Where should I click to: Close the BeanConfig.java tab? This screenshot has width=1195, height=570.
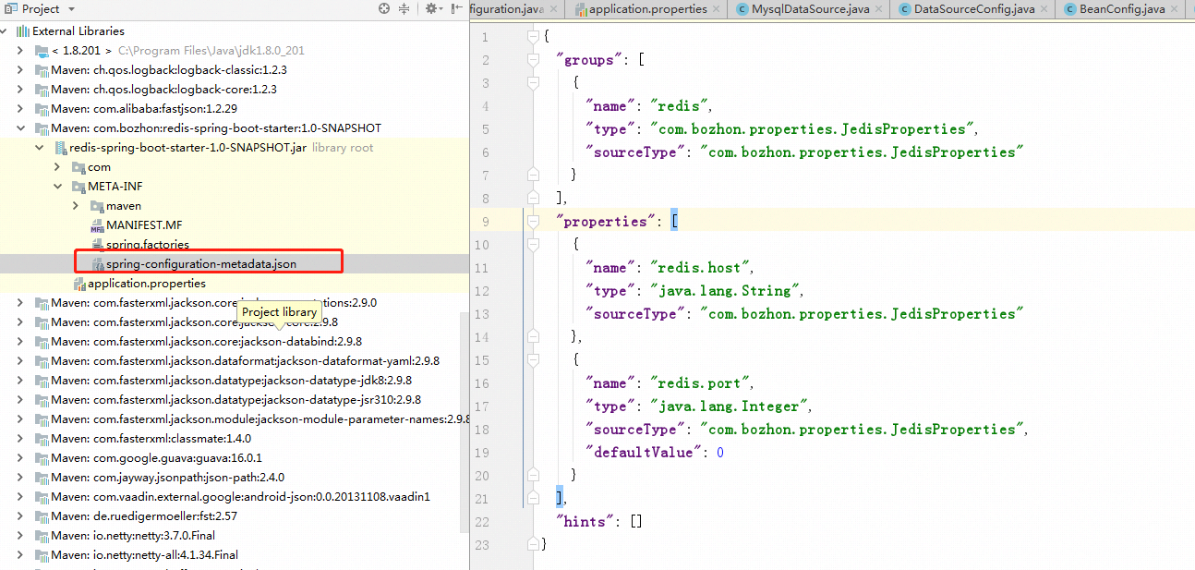[x=1174, y=9]
